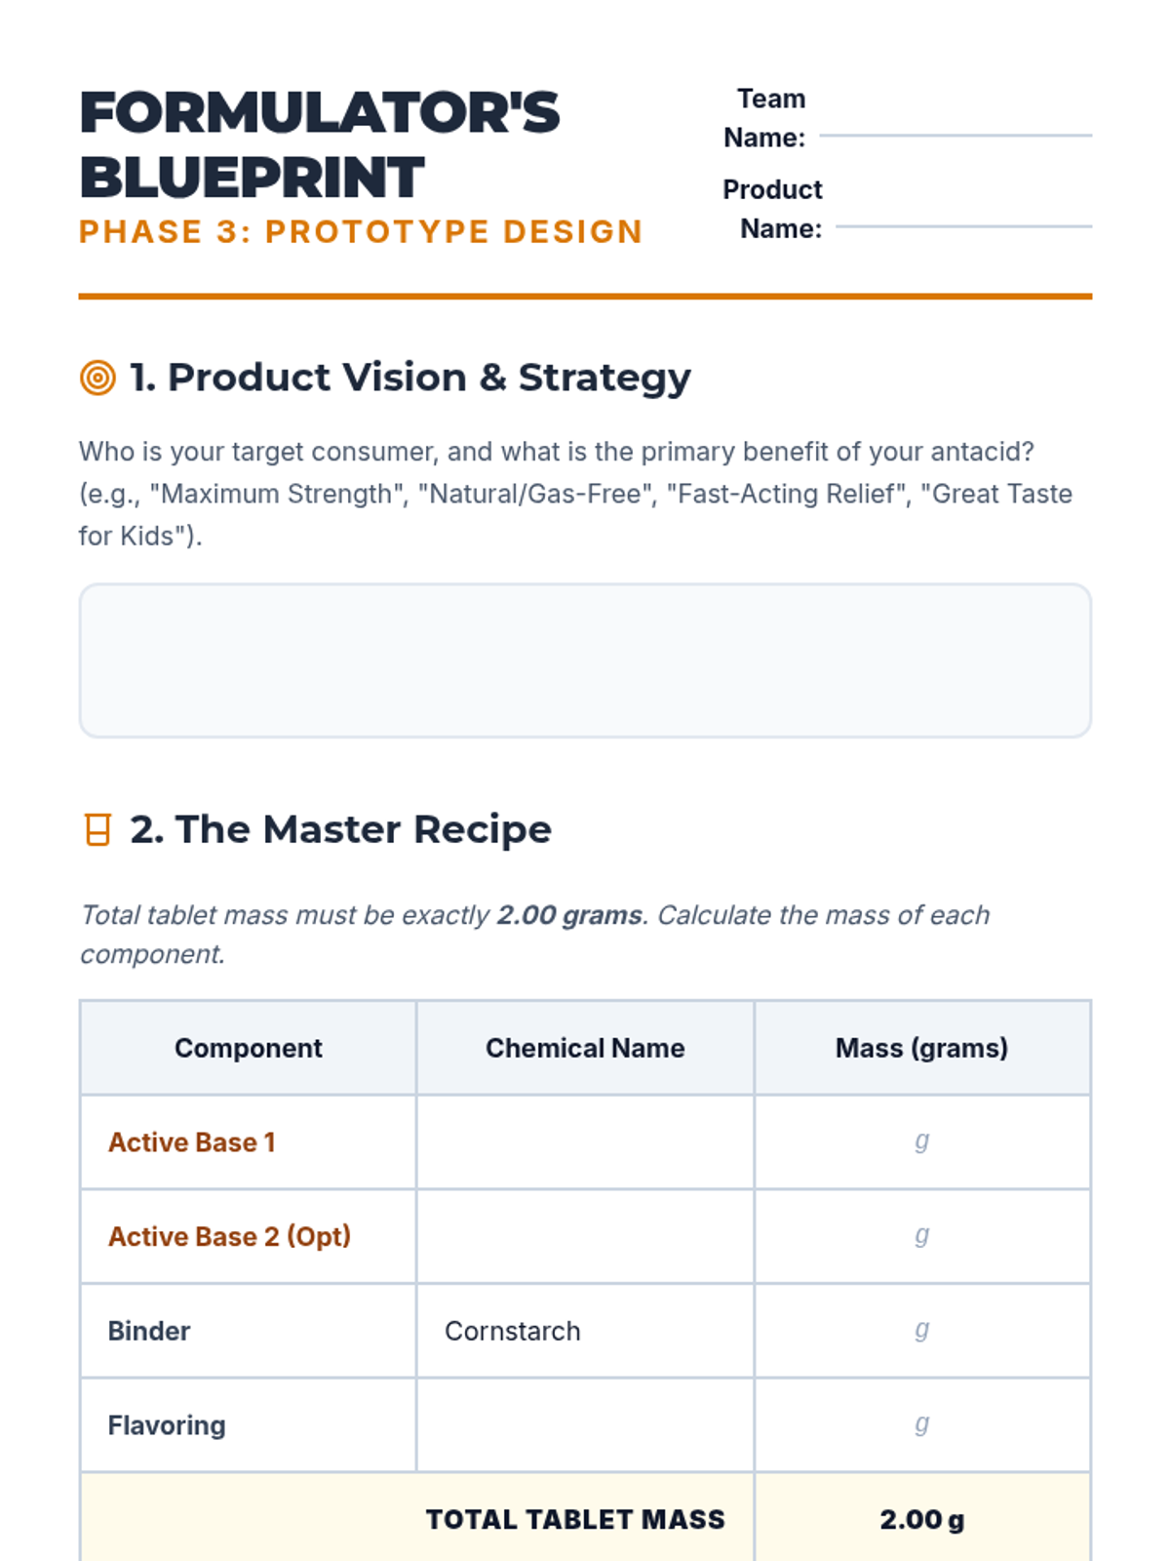
Task: Click the target icon beside Product Vision heading
Action: pos(97,378)
